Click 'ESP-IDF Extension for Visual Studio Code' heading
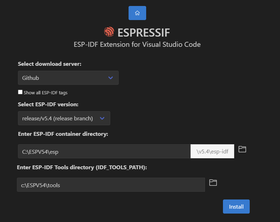This screenshot has height=222, width=280. (x=137, y=44)
